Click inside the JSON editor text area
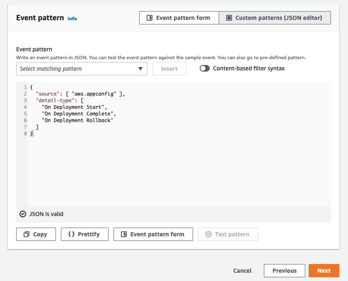348x281 pixels. click(x=166, y=145)
